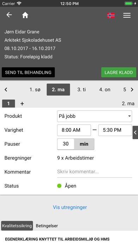Open the Vis utregninger link
Image resolution: width=138 pixels, height=245 pixels.
coord(70,207)
